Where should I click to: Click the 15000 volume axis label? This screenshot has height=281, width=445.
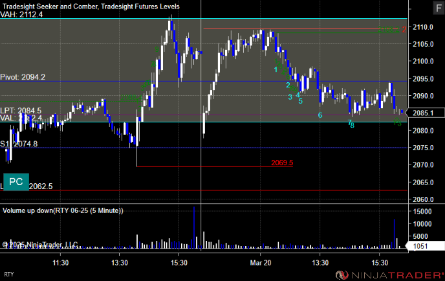point(422,211)
